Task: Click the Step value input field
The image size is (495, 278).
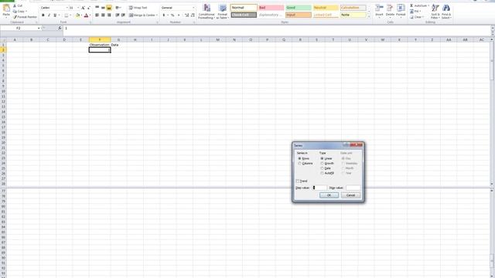Action: 319,188
